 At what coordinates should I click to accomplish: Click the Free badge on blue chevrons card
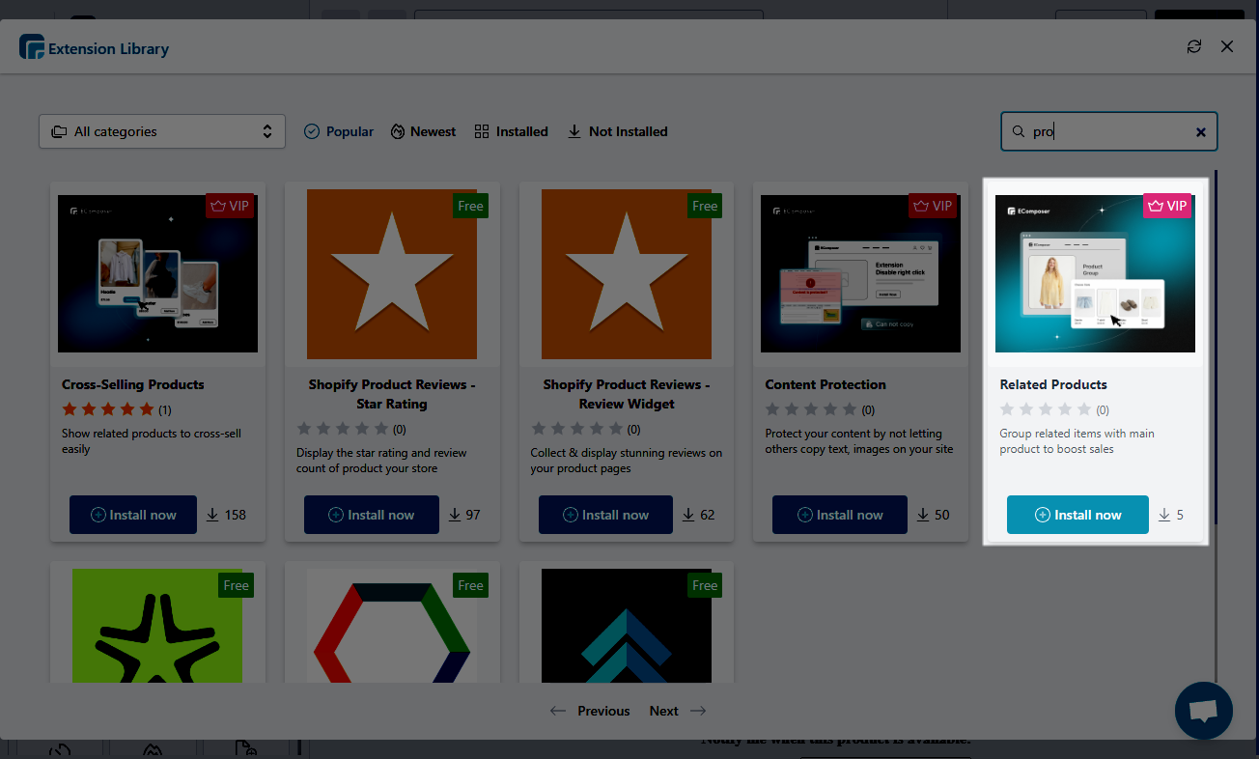pos(706,585)
